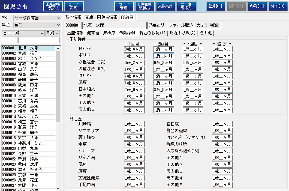Click the 基準職員数算出 button
The width and height of the screenshot is (289, 191).
point(144,6)
